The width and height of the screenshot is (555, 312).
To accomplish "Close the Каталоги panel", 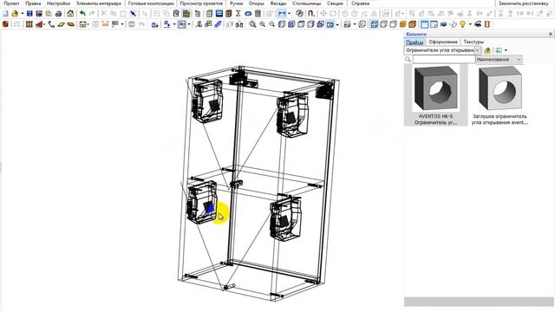I will click(x=551, y=34).
